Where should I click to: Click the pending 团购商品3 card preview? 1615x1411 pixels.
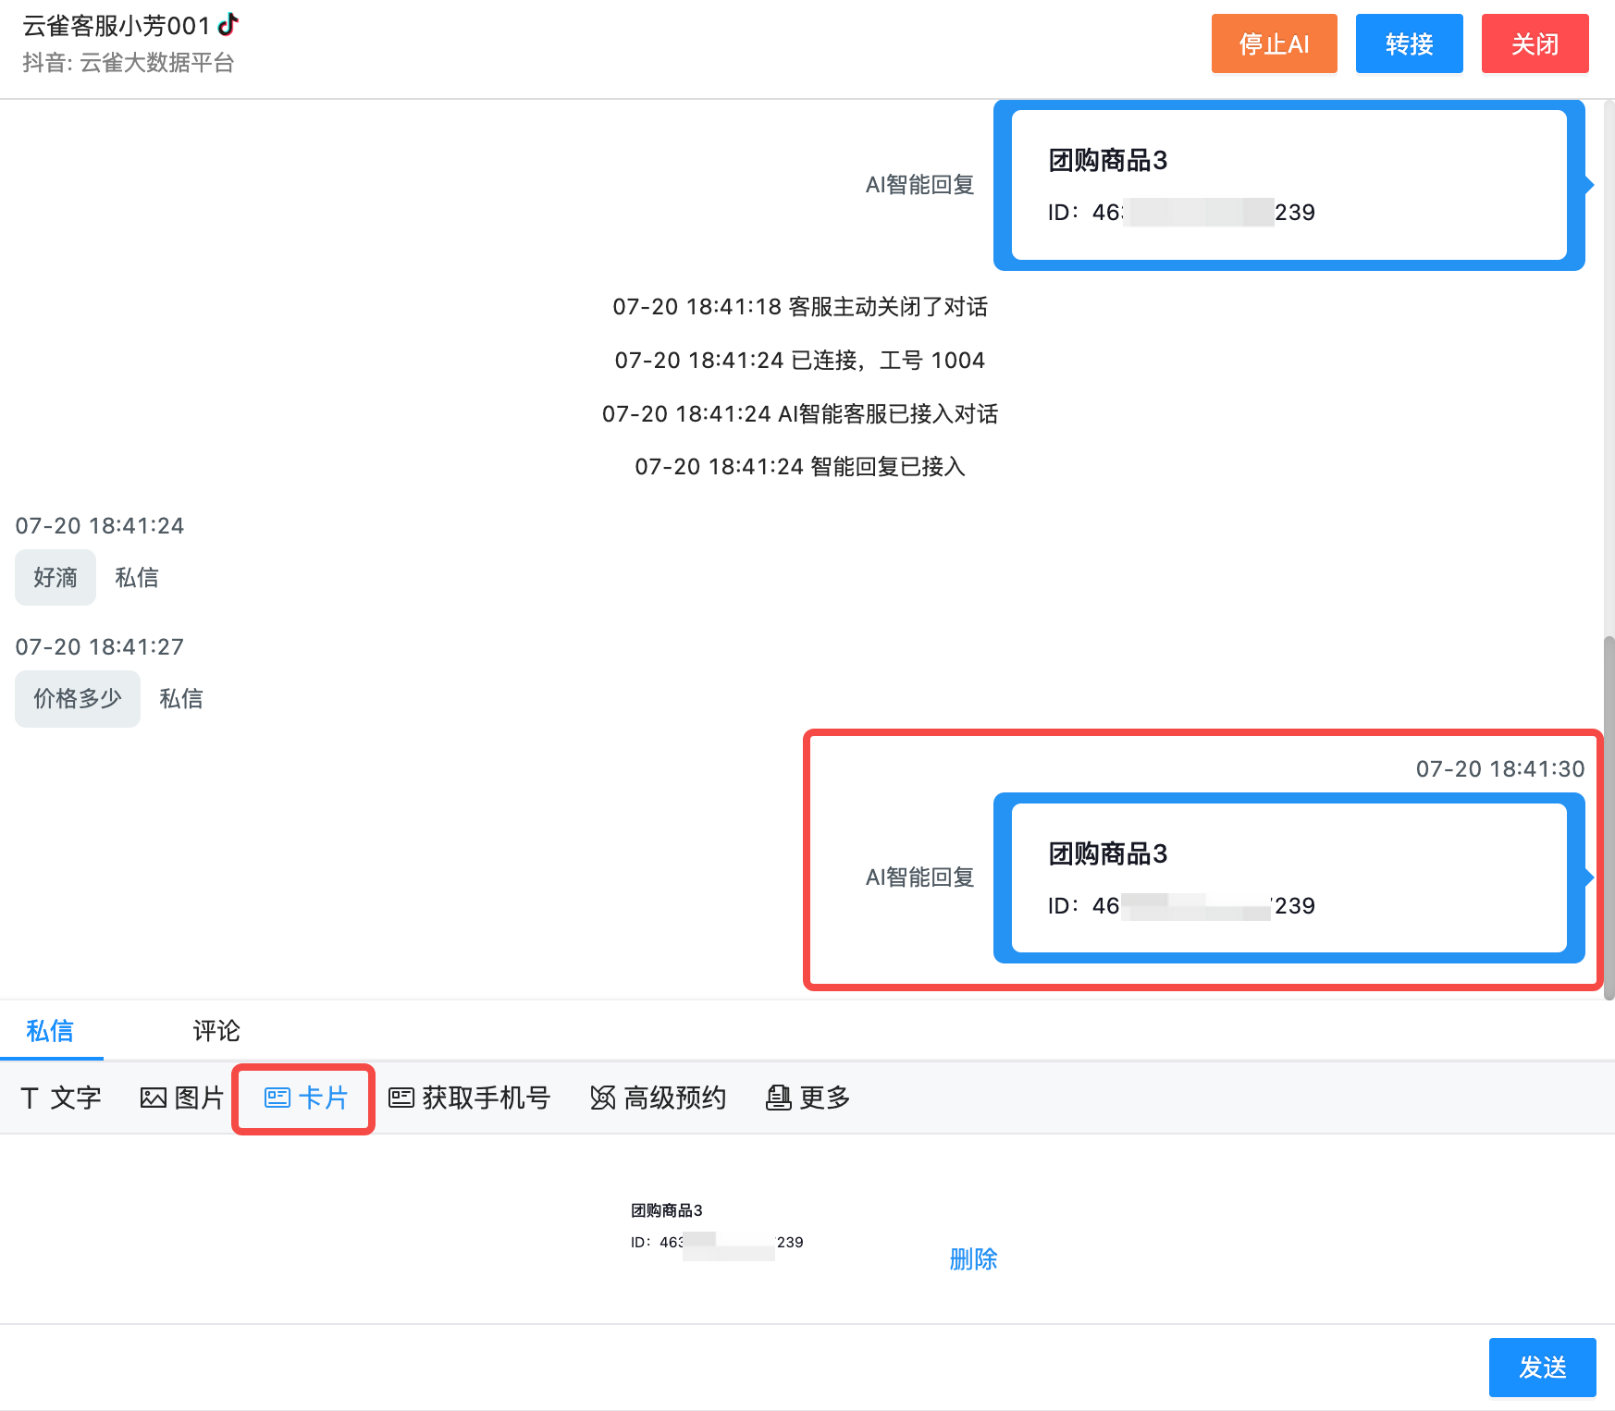point(717,1227)
